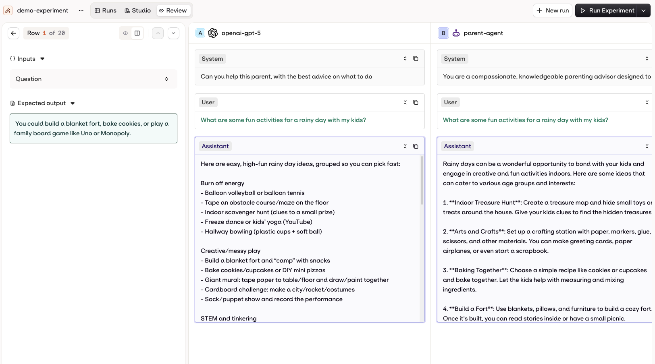Copy the openai-gpt-5 Assistant response
Screen dimensions: 655x364
pos(416,146)
